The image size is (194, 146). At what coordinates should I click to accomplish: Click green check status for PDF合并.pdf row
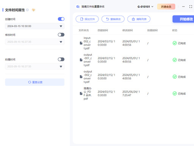(175, 94)
